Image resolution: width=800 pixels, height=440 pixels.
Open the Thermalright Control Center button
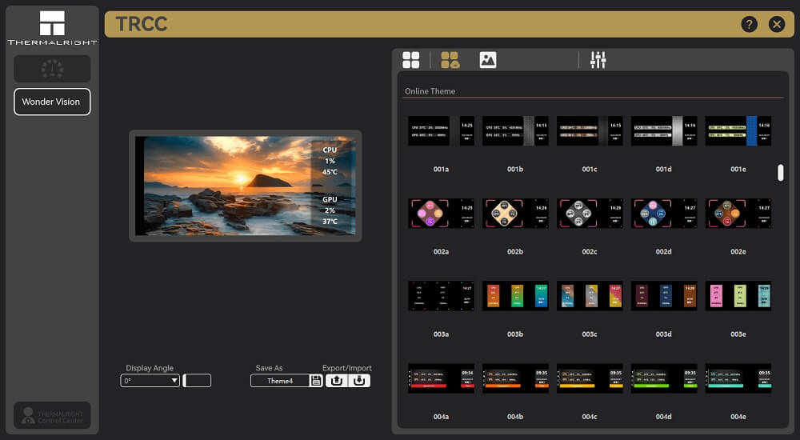(51, 415)
